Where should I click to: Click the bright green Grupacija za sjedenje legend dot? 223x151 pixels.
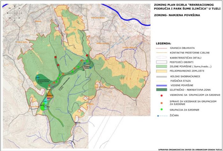pyautogui.click(x=162, y=109)
